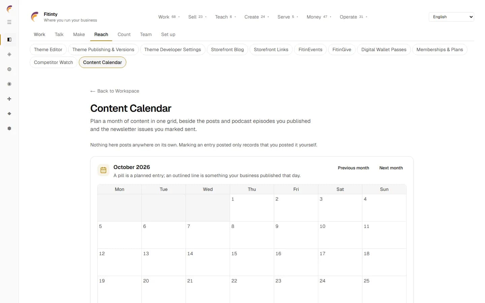Go to Next month
Viewport: 485px width, 303px height.
[x=391, y=168]
